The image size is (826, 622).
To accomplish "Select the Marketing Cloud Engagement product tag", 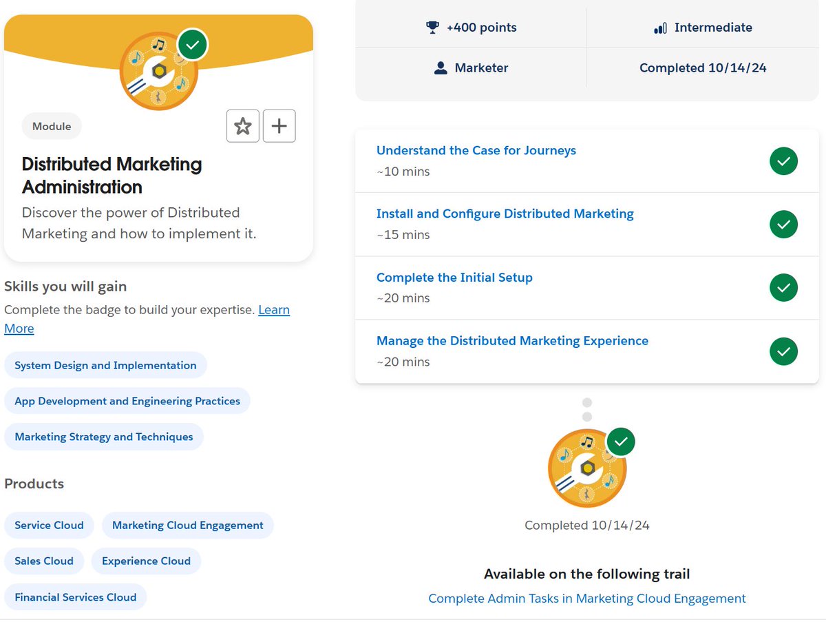I will coord(187,525).
